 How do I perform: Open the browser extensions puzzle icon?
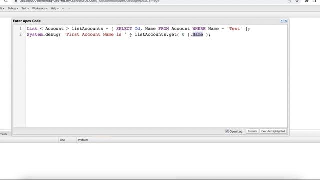click(x=306, y=1)
